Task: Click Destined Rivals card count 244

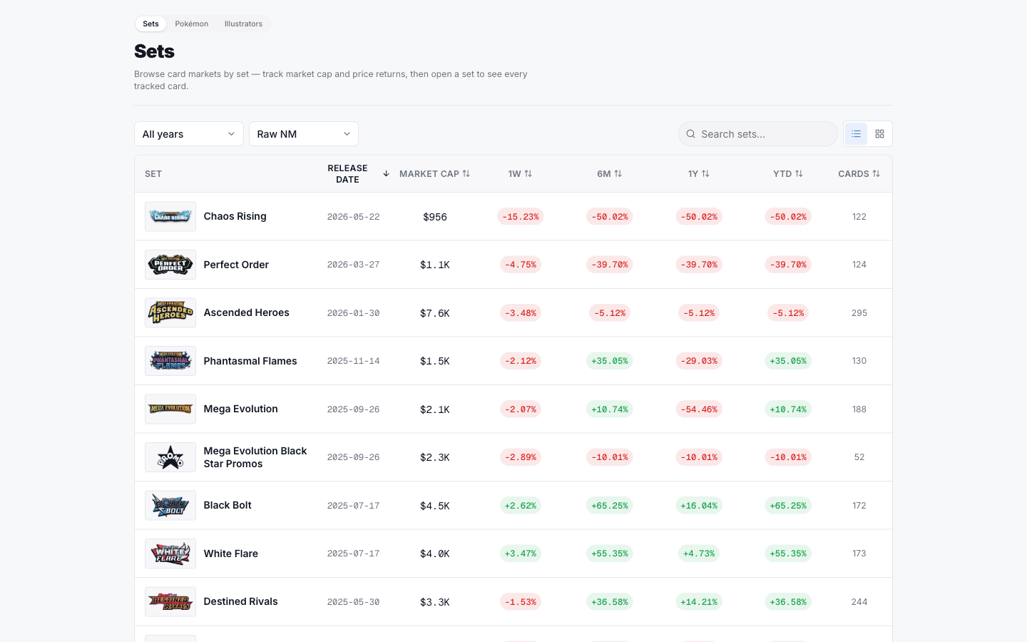Action: (x=859, y=602)
